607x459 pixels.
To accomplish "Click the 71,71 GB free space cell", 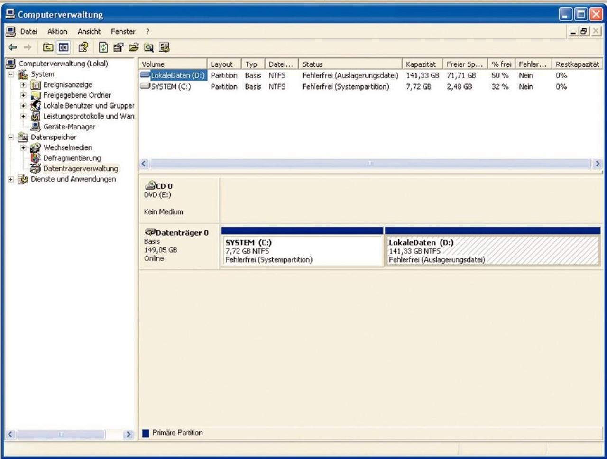I will [x=461, y=75].
